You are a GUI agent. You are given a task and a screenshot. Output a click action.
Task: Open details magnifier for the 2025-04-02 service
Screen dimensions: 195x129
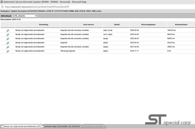[x=8, y=35]
